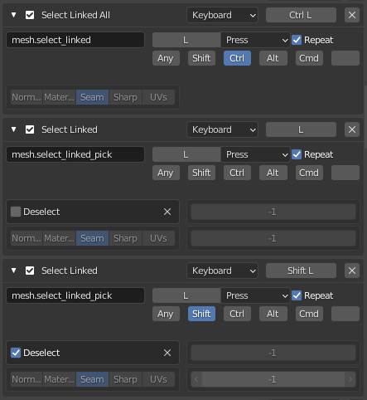Click L key field in Select Linked All

[186, 40]
